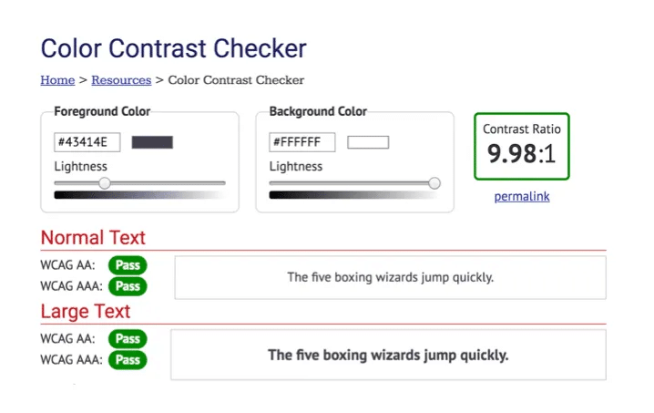
Task: Click the foreground hex input #43414E
Action: pyautogui.click(x=87, y=142)
